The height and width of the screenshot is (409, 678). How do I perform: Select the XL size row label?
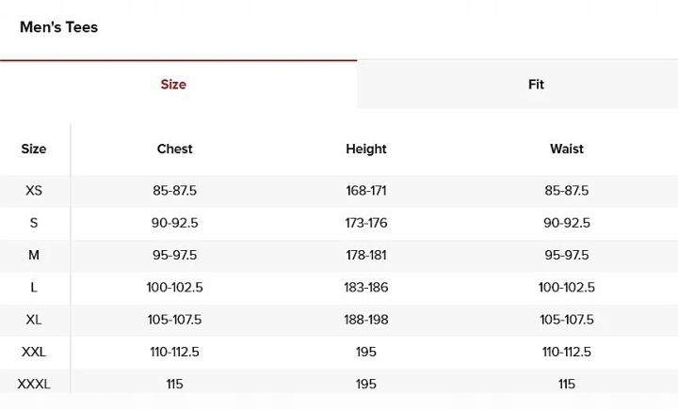(34, 320)
